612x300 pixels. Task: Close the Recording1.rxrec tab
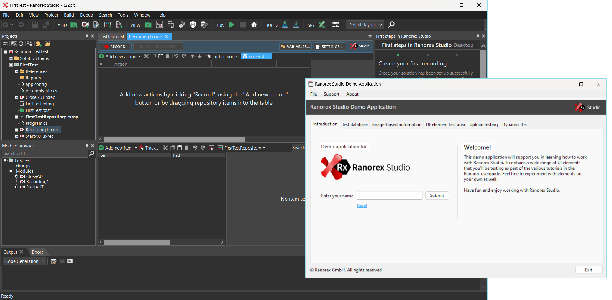pos(166,37)
